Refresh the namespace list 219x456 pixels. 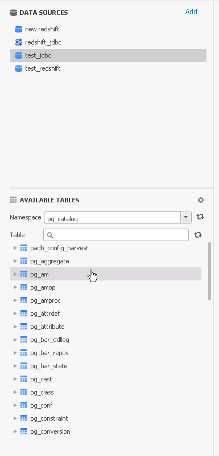(x=200, y=217)
